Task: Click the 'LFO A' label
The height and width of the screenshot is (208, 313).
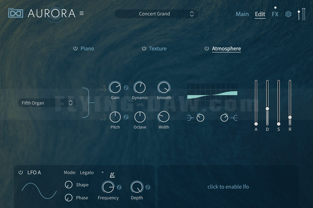Action: [x=34, y=173]
